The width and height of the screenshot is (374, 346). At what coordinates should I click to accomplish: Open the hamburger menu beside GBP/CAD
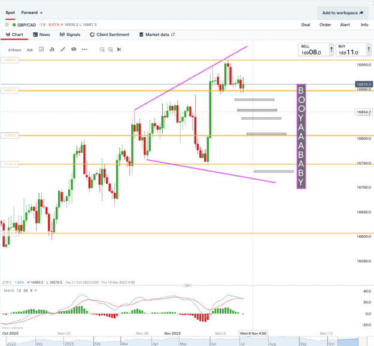pos(7,25)
